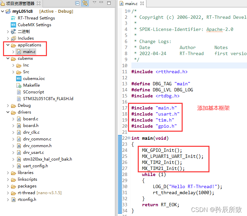
Task: Click the Makefile file icon
Action: coord(19,85)
